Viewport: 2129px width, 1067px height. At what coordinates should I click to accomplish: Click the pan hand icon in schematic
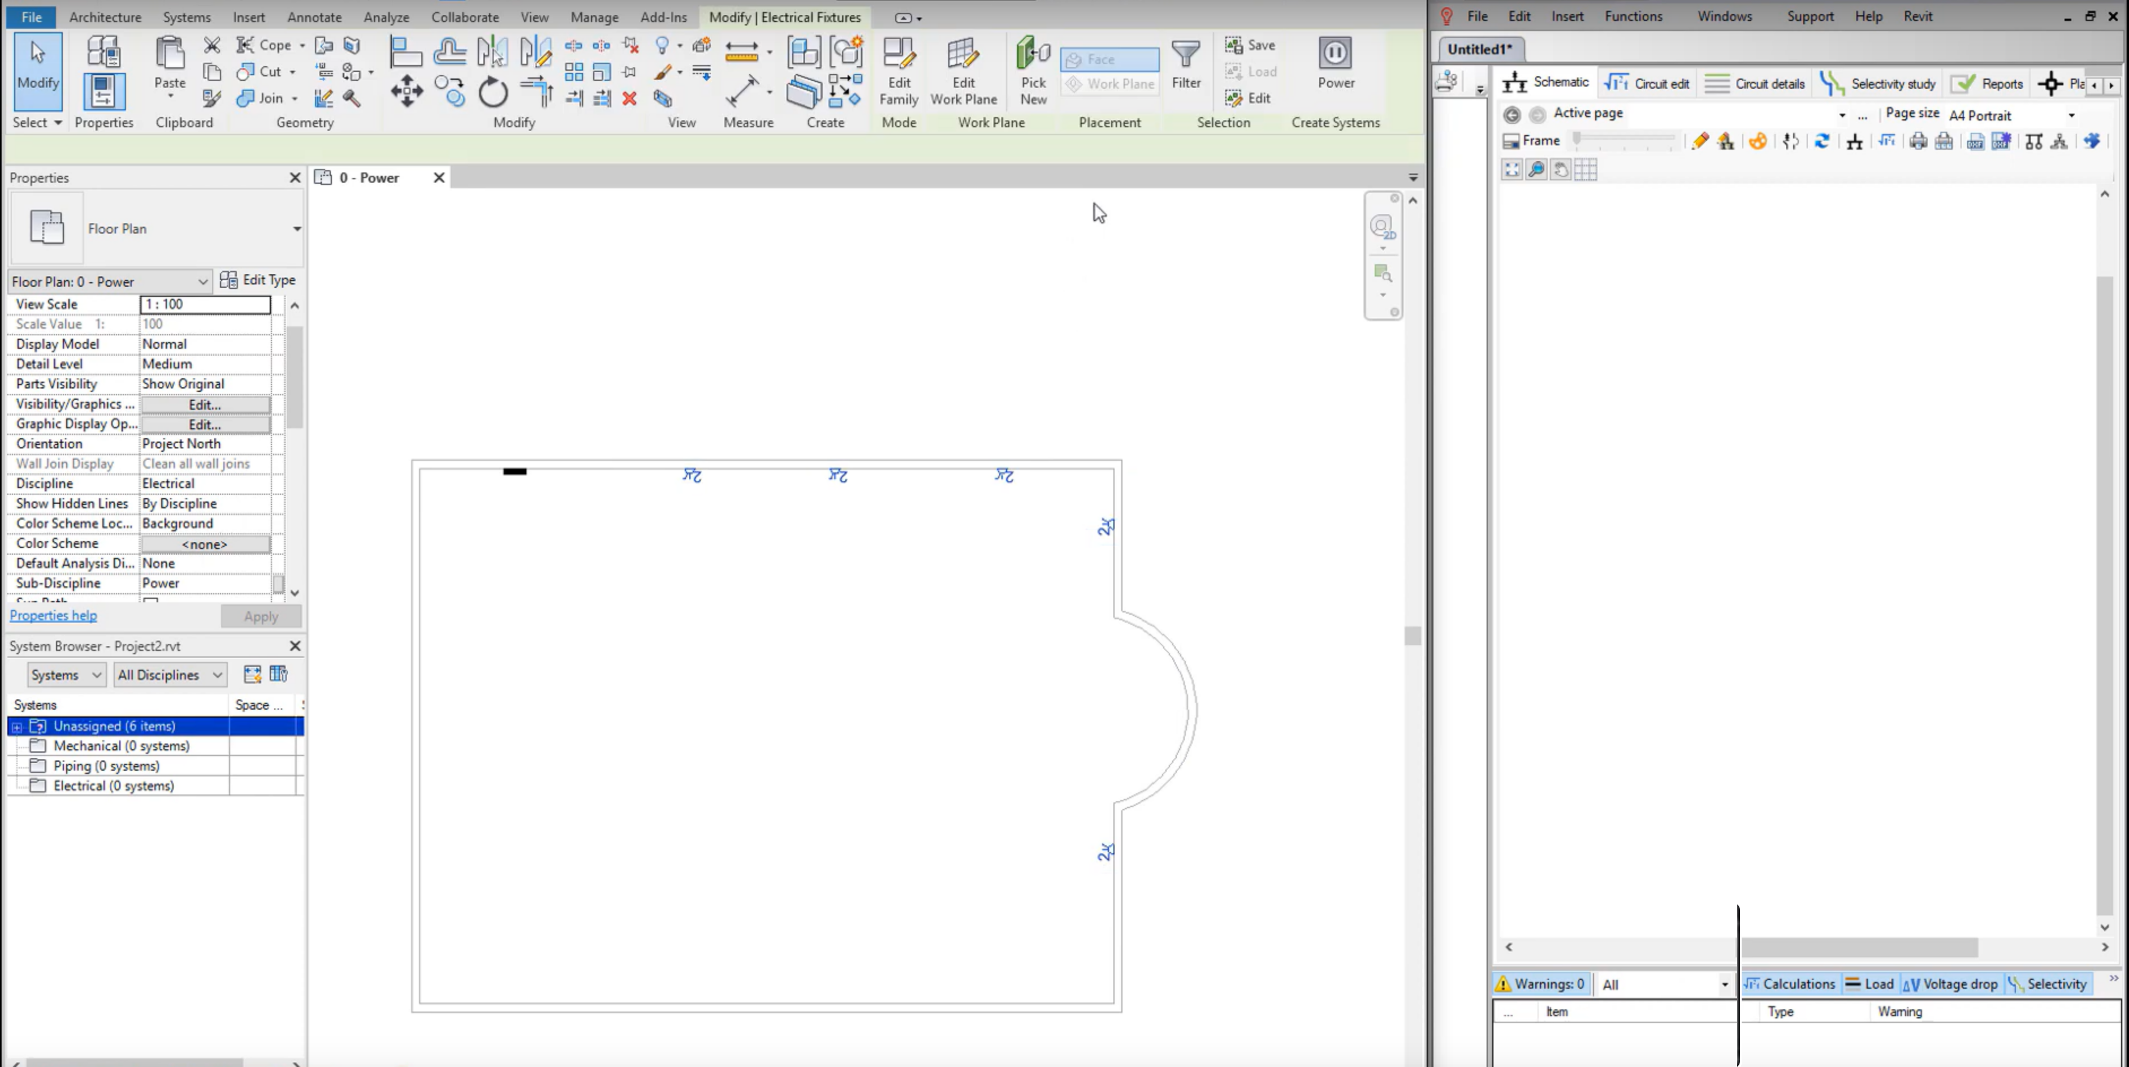point(1560,170)
